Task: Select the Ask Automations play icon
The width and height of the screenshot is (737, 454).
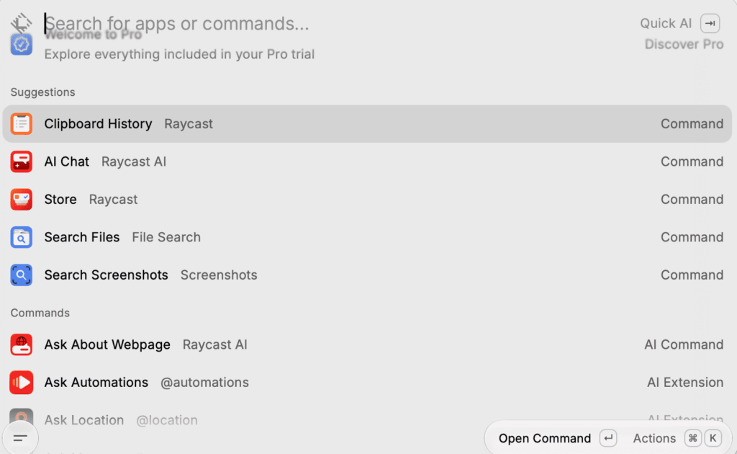Action: pos(21,382)
